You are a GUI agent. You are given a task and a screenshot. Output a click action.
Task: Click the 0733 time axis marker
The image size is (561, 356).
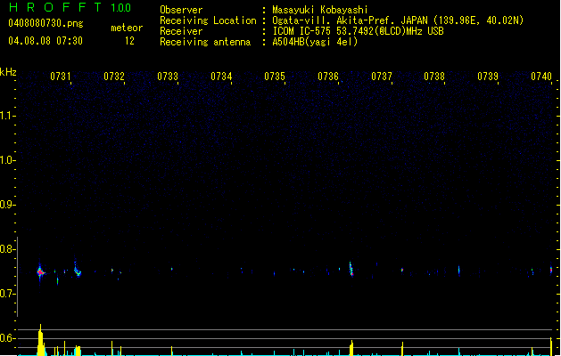[168, 77]
